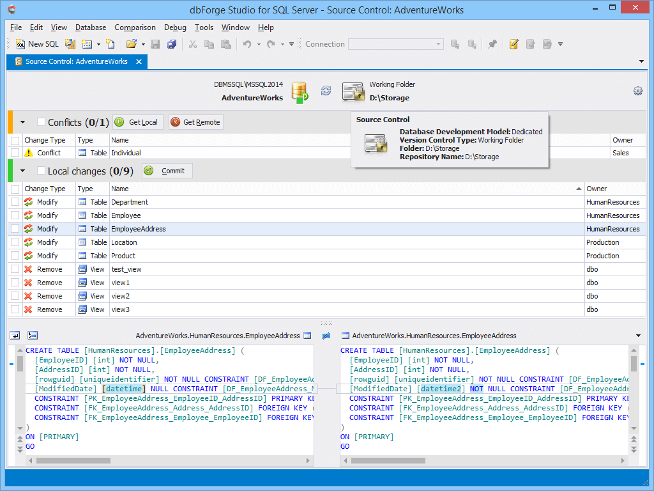Click the edit notepad pencil icon
This screenshot has height=491, width=654.
[514, 44]
